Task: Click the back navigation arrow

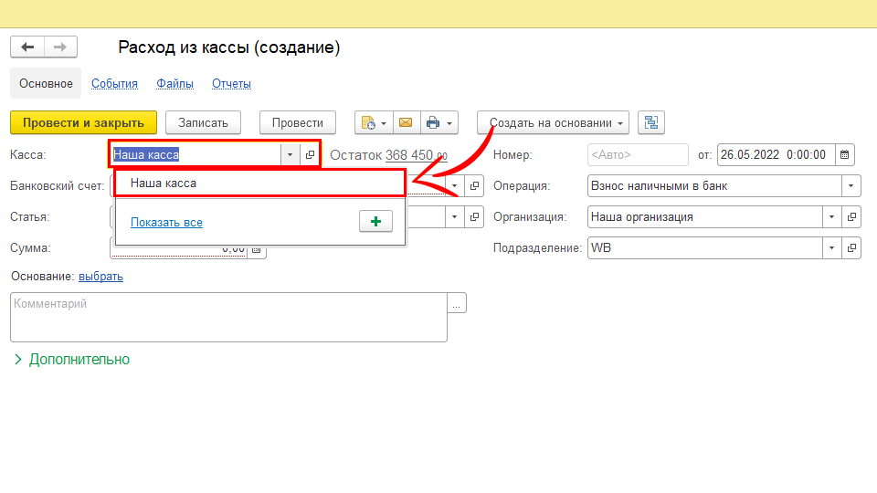Action: (x=27, y=47)
